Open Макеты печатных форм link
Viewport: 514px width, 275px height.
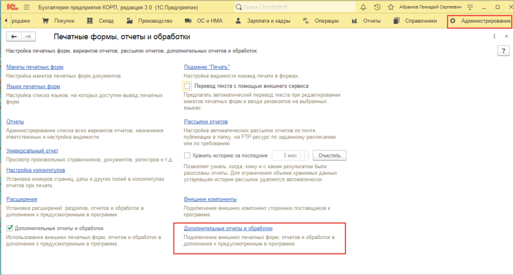35,66
